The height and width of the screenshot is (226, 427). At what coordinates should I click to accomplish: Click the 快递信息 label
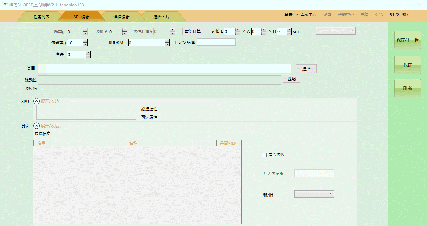43,134
